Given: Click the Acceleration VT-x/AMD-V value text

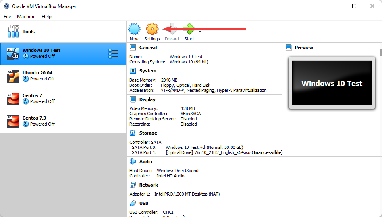Looking at the screenshot, I should click(x=214, y=90).
